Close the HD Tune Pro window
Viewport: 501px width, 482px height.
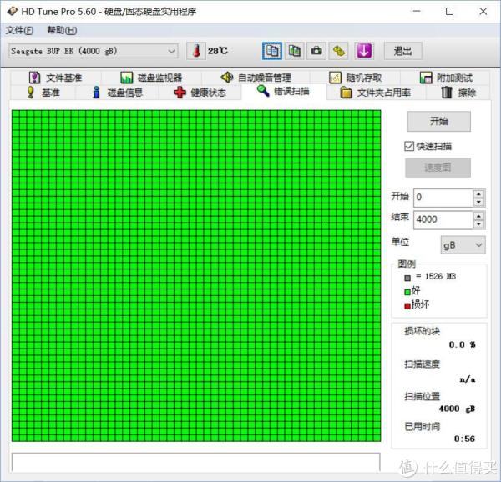[x=483, y=12]
